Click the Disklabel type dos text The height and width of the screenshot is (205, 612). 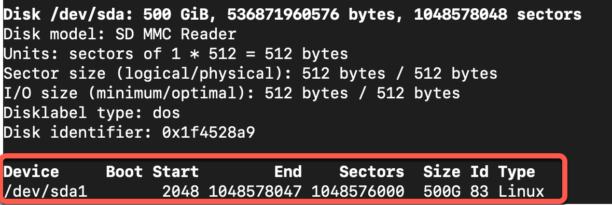pos(92,113)
